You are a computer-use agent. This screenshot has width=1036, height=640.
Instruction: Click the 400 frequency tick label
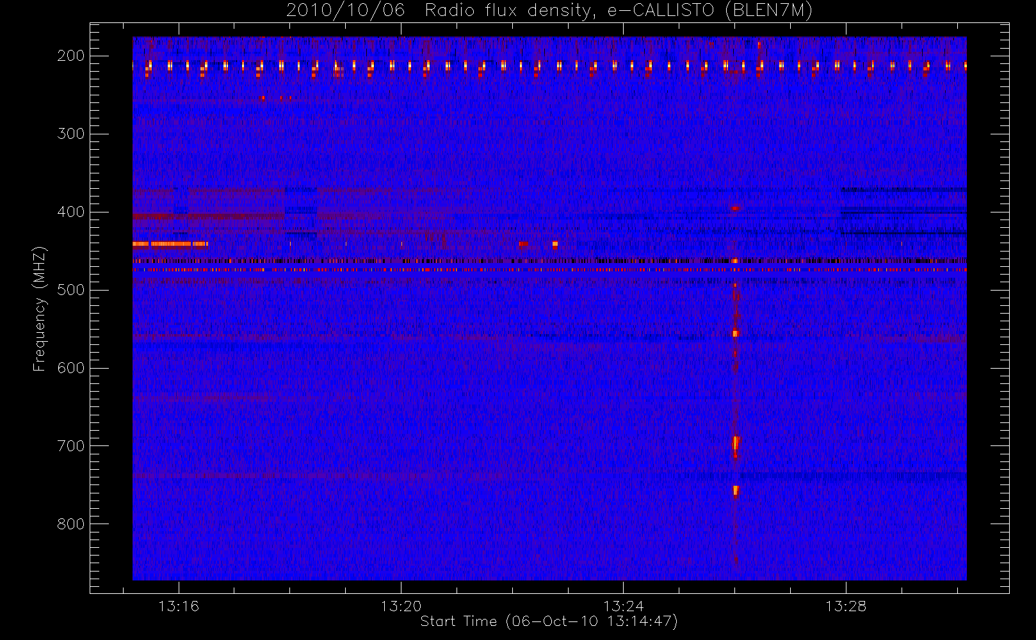70,212
